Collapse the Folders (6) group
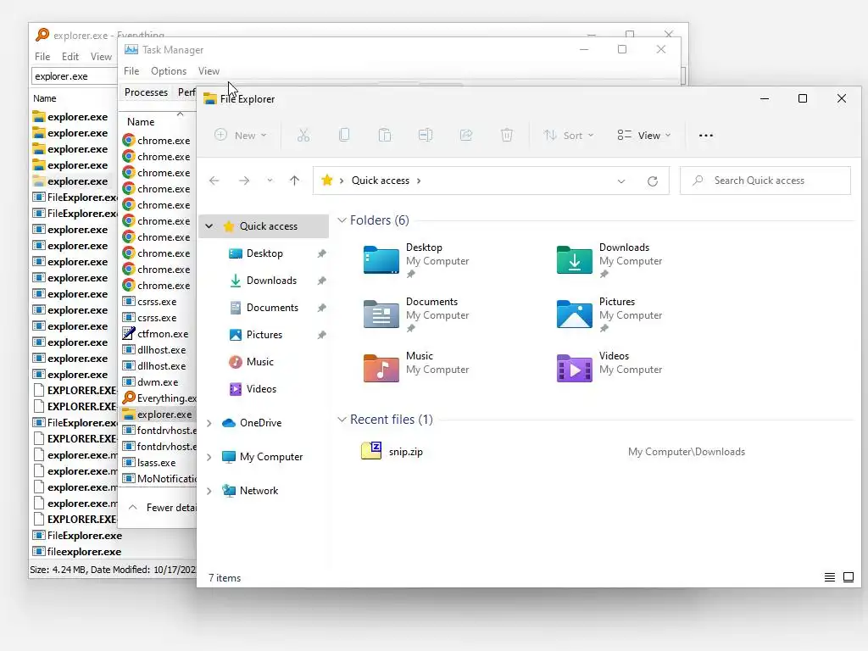 [x=342, y=220]
